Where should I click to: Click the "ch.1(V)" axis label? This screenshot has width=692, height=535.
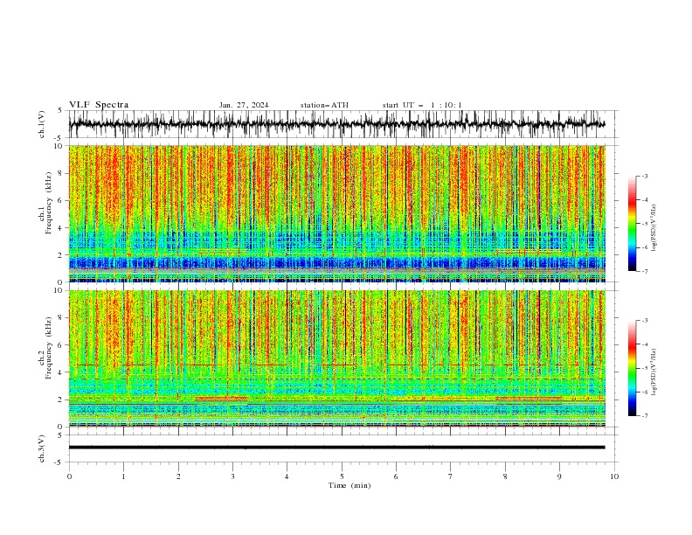coord(42,124)
